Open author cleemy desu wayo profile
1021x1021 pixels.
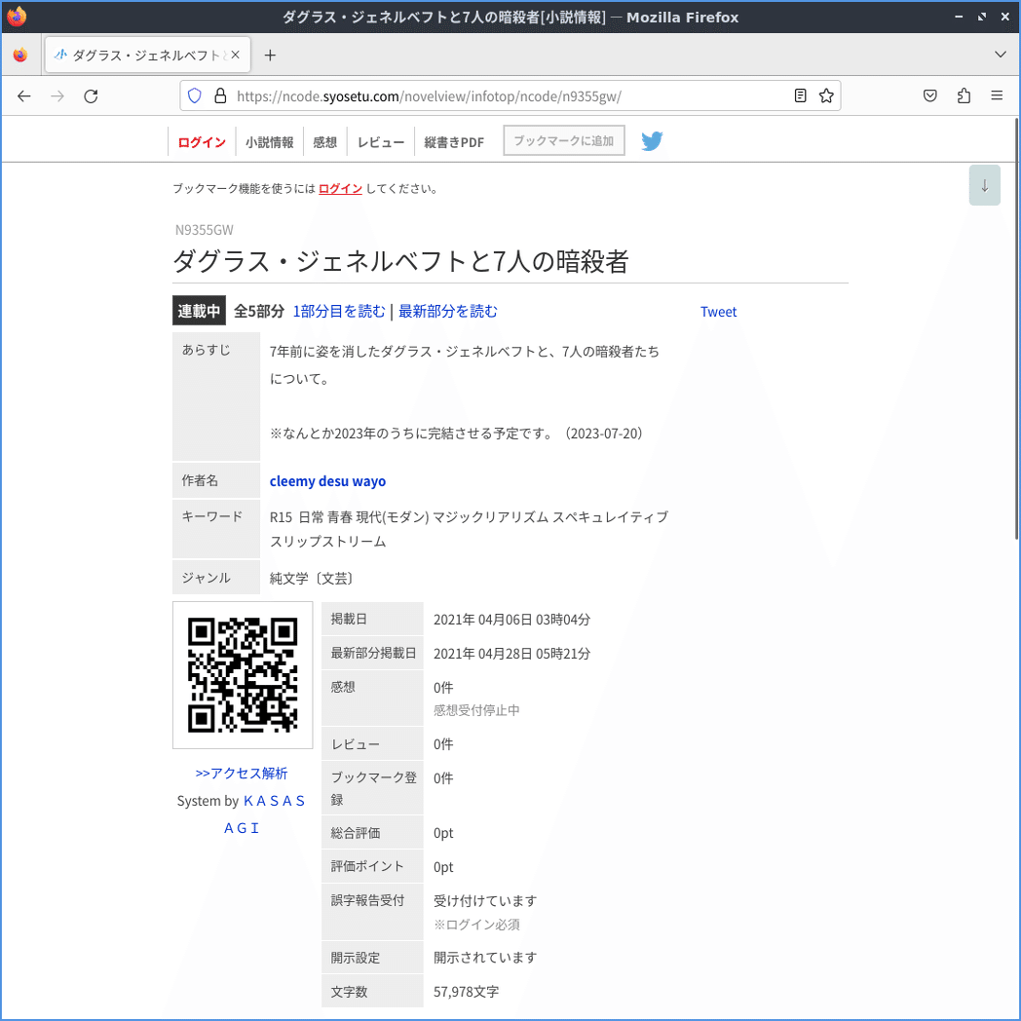327,481
